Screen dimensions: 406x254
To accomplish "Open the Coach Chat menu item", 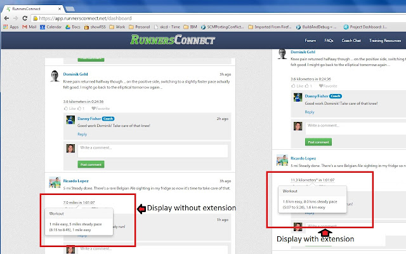I will pyautogui.click(x=351, y=41).
